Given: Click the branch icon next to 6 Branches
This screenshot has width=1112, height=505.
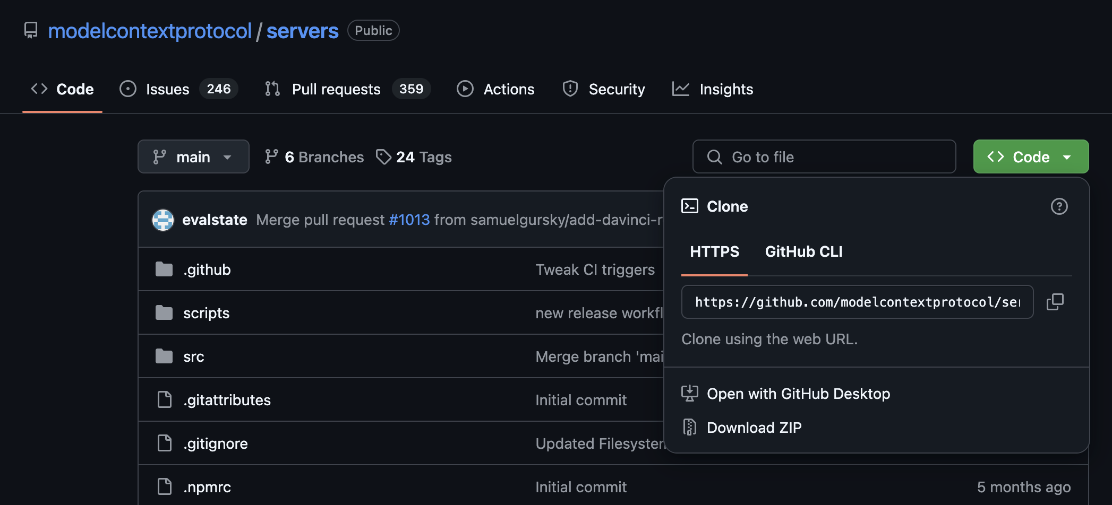Looking at the screenshot, I should 271,156.
